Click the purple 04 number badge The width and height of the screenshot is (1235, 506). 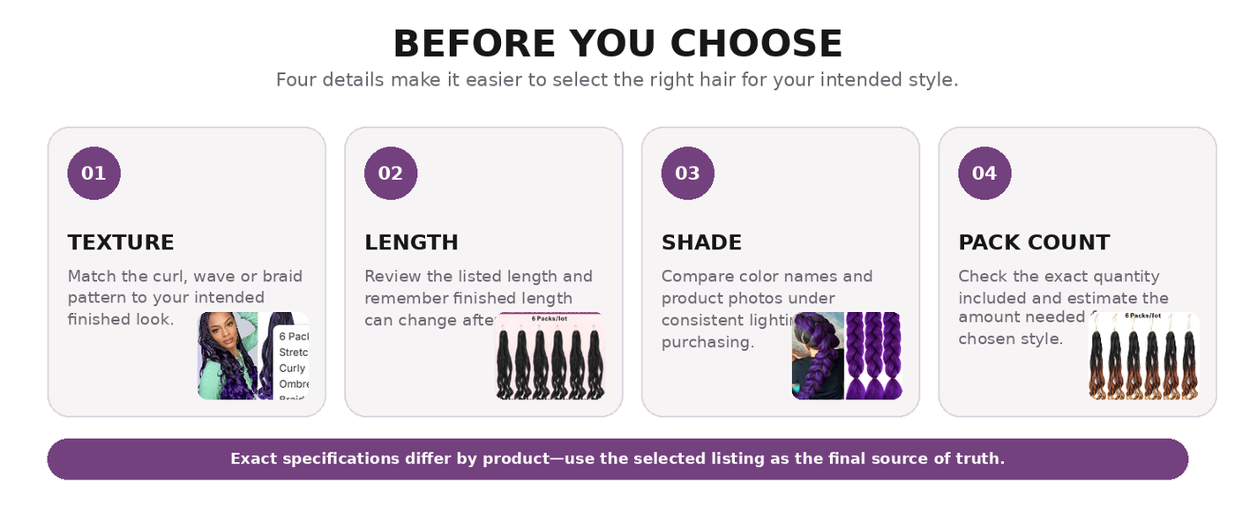(x=984, y=174)
